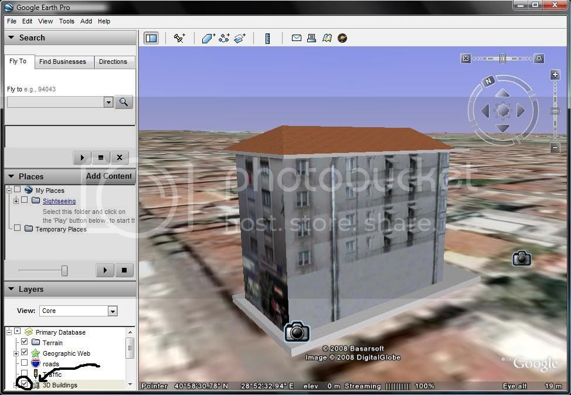Print the current view
The width and height of the screenshot is (571, 395).
[x=311, y=38]
